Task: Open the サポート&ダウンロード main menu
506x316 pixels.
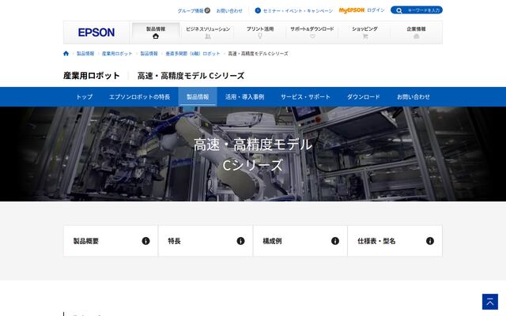Action: point(312,32)
